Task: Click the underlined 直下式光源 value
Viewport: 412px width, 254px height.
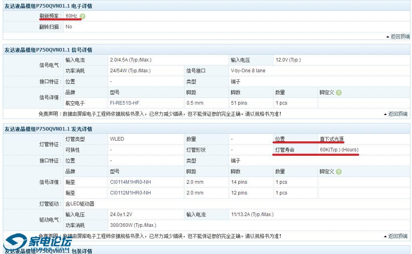Action: (x=332, y=139)
